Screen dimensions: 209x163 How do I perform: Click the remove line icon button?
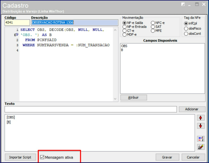(x=201, y=139)
